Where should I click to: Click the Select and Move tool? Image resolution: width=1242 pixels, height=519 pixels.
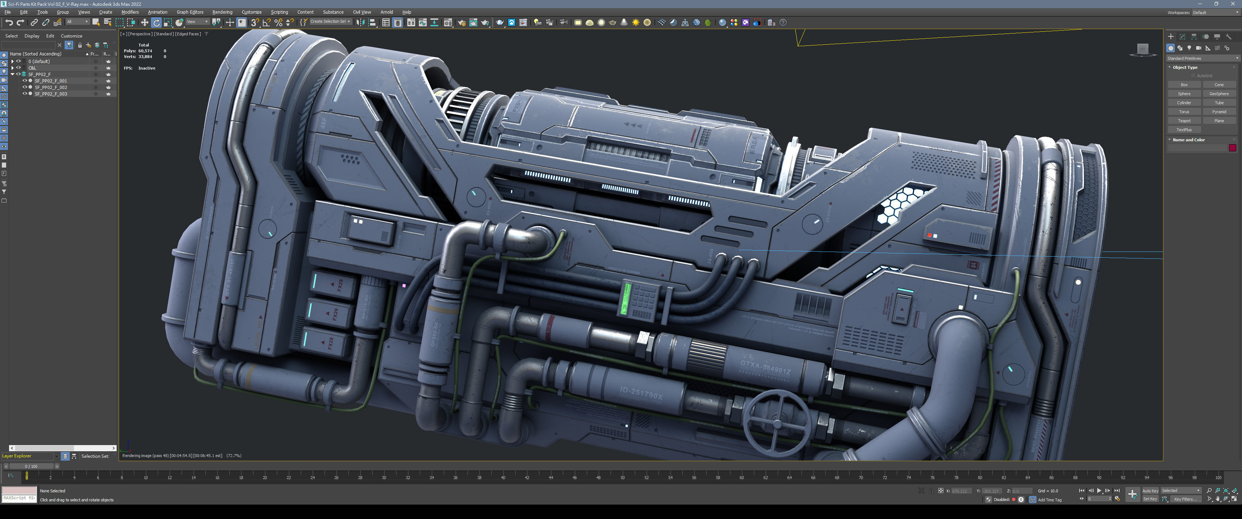[x=145, y=23]
